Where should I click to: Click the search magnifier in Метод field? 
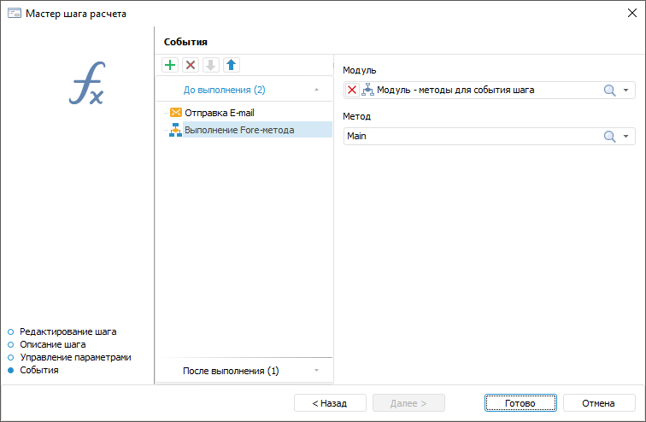610,136
